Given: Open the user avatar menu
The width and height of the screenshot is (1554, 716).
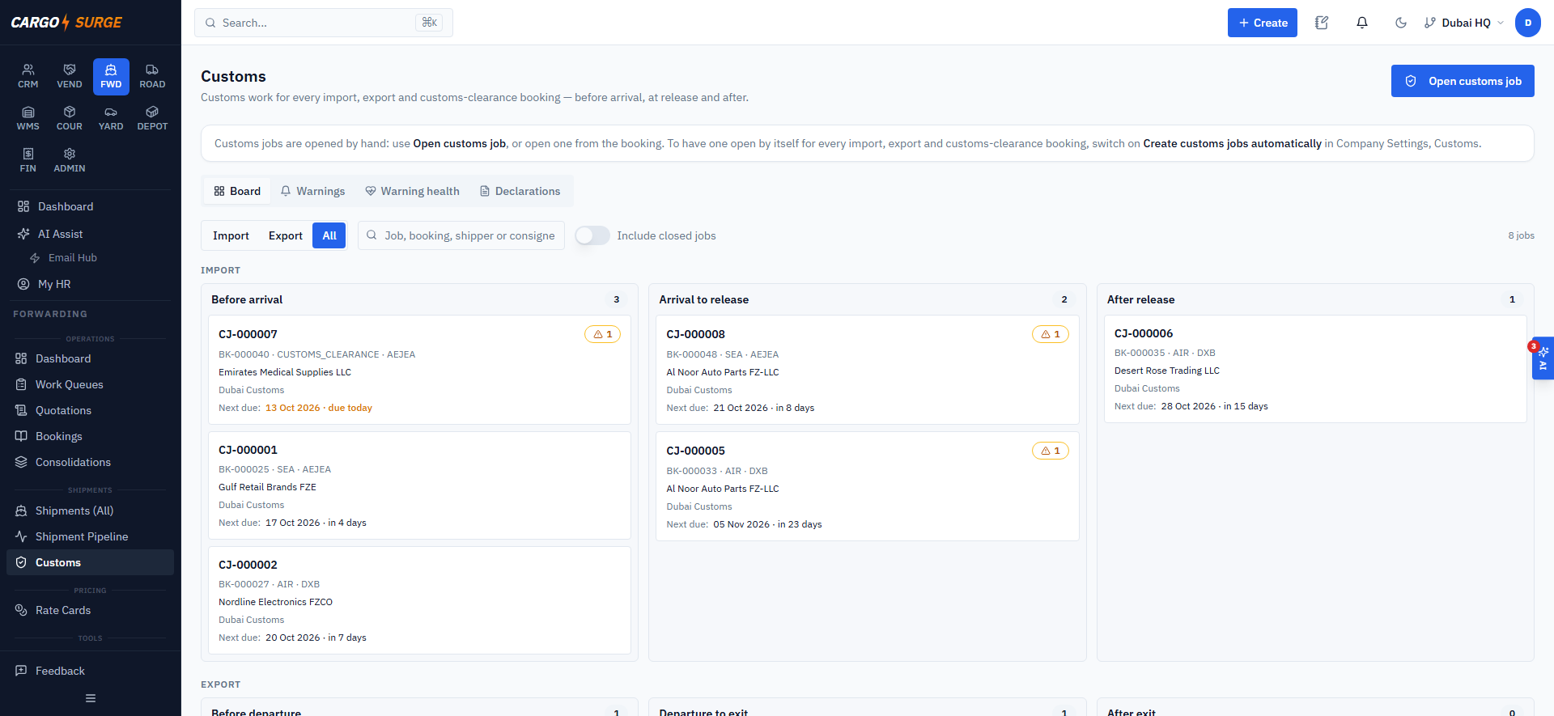Looking at the screenshot, I should (x=1528, y=23).
